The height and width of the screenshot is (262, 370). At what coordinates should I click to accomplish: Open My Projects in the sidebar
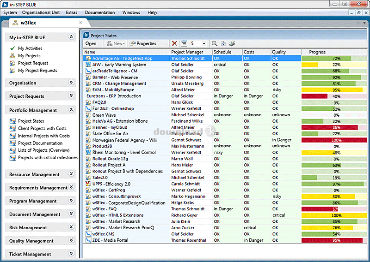pos(29,56)
